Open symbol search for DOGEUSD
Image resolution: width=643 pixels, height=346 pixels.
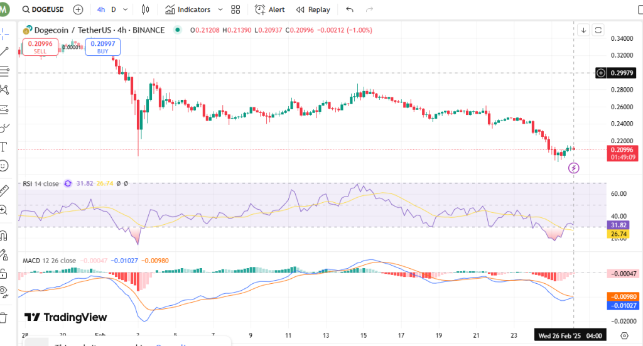point(43,9)
